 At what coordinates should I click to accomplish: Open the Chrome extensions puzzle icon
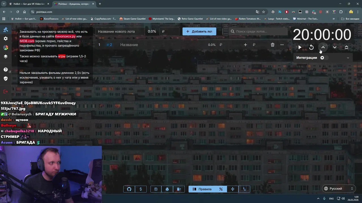tap(341, 12)
